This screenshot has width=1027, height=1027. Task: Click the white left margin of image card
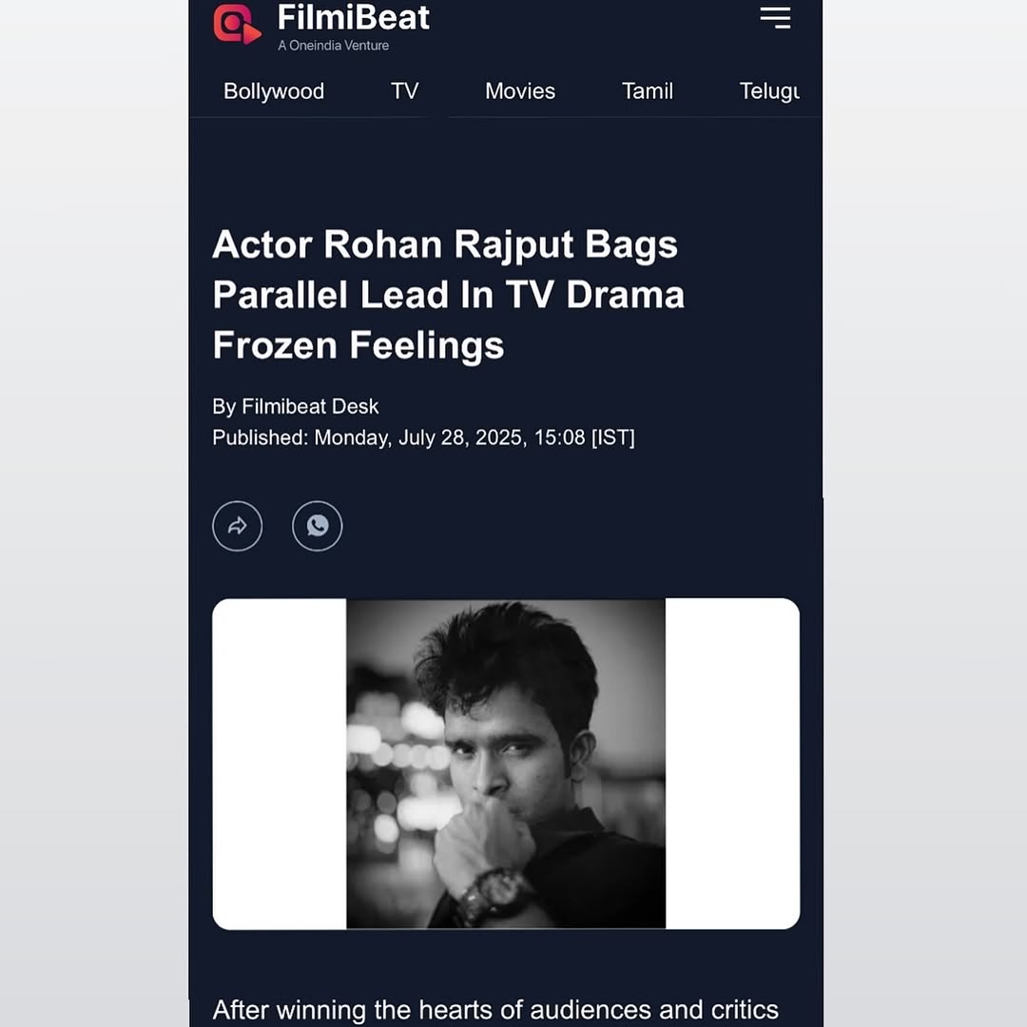[x=280, y=764]
